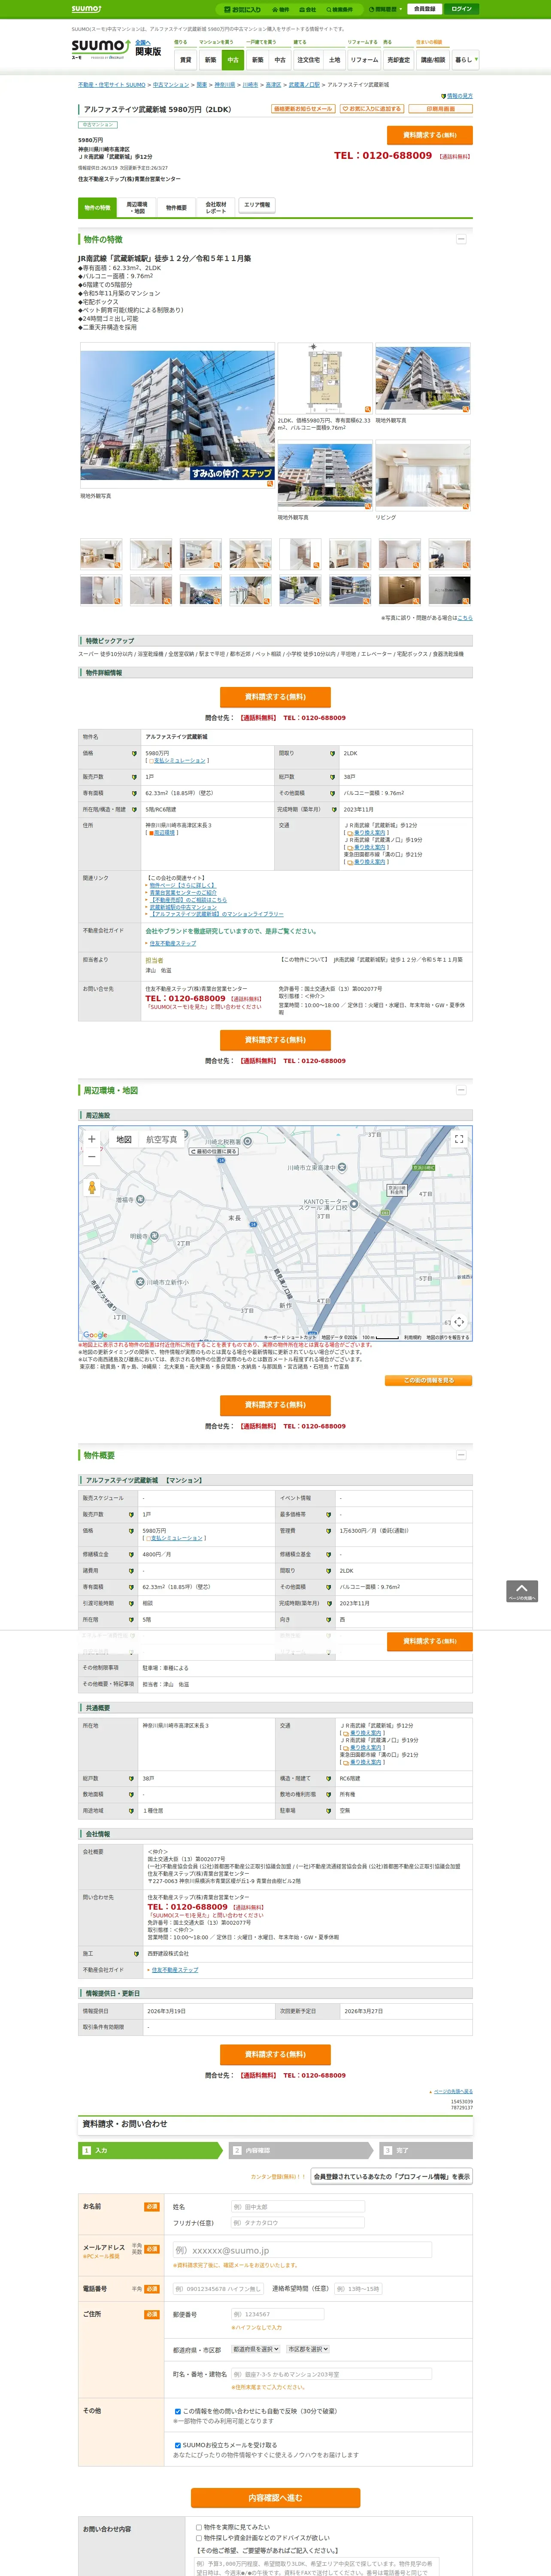Screen dimensions: 551x2576
Task: Toggle the map fullscreen view icon
Action: (x=459, y=1139)
